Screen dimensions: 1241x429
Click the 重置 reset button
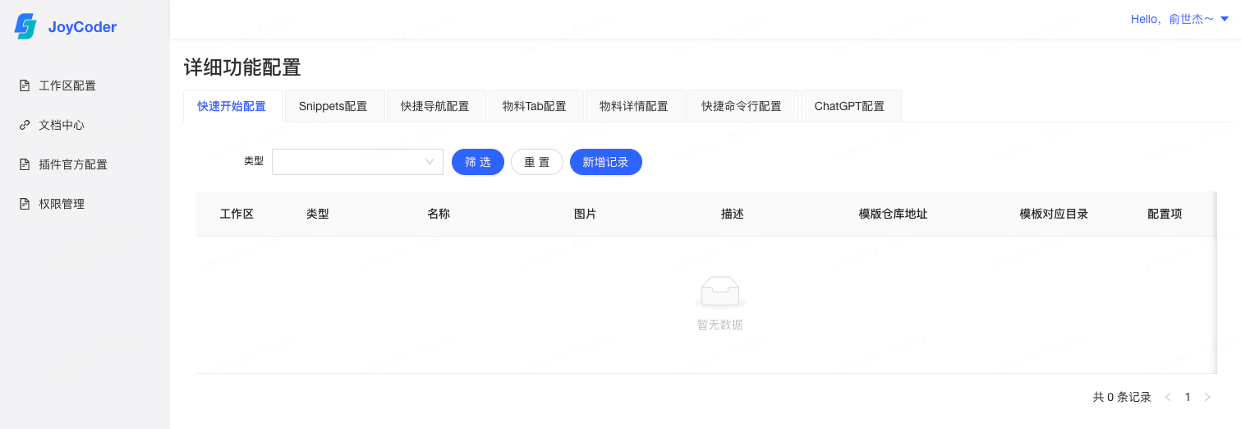pos(537,162)
